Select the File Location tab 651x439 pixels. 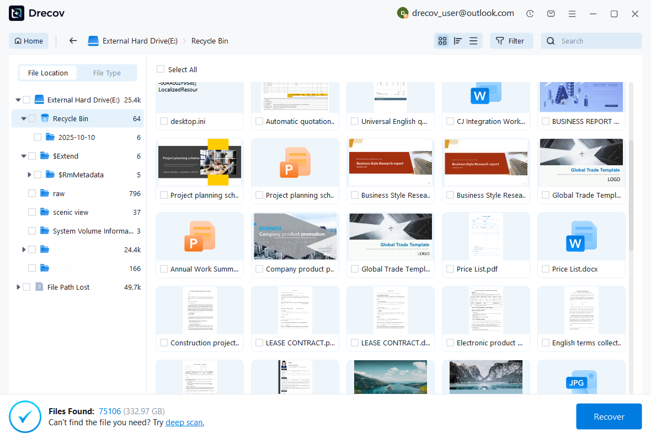pos(48,73)
